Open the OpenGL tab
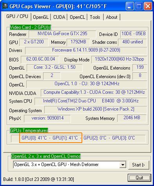This screenshot has width=154, height=186. pyautogui.click(x=41, y=17)
